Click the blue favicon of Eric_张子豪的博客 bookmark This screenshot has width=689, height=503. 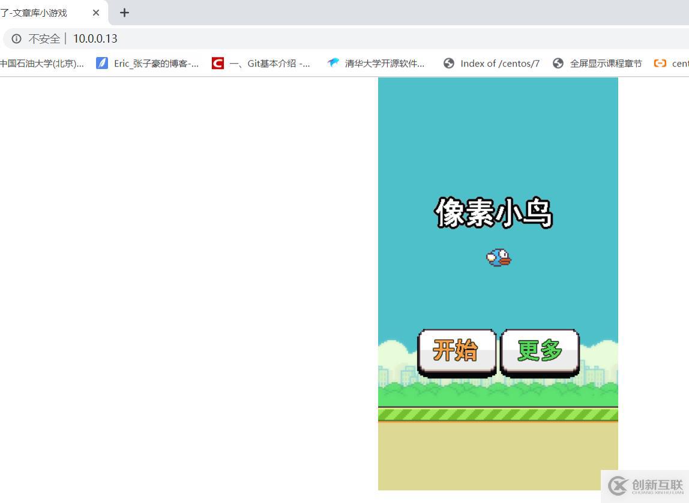[x=101, y=63]
